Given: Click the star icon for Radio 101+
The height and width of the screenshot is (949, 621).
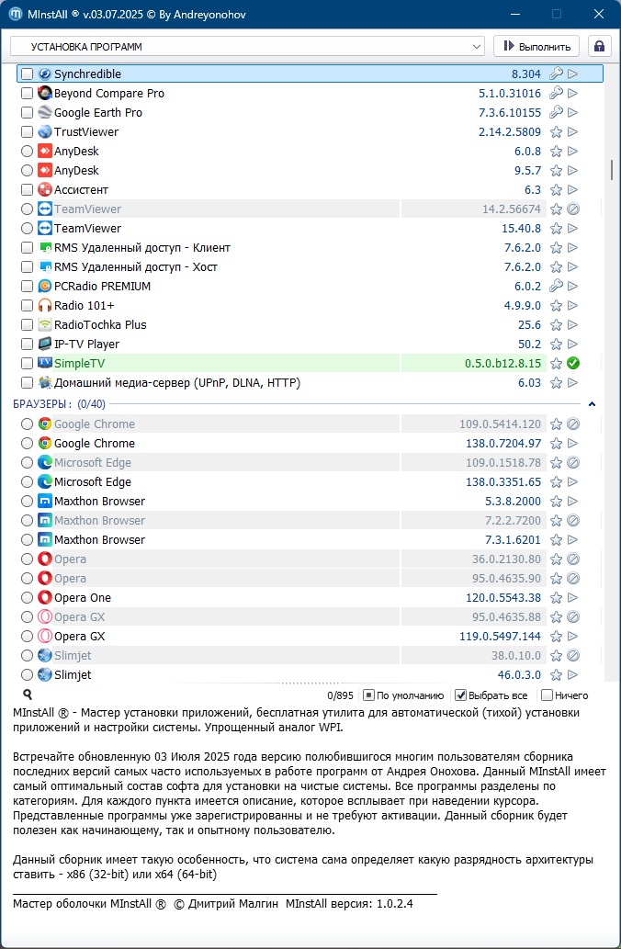Looking at the screenshot, I should tap(556, 306).
